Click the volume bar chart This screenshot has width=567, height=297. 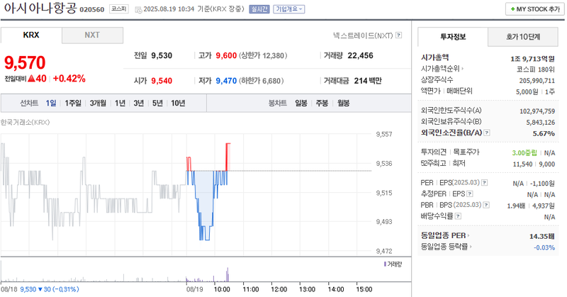pyautogui.click(x=186, y=271)
